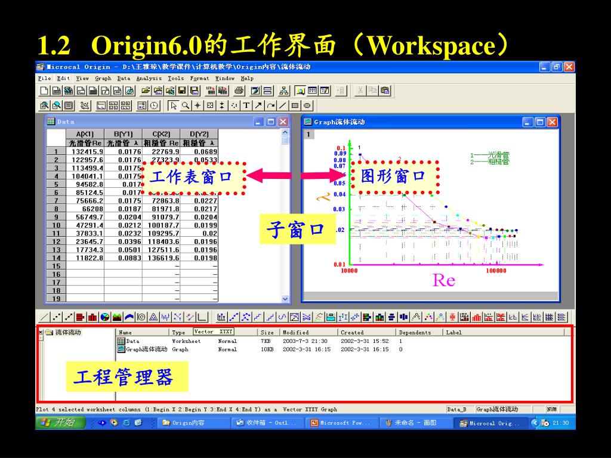The image size is (611, 458).
Task: Click the Pie chart icon
Action: click(105, 317)
